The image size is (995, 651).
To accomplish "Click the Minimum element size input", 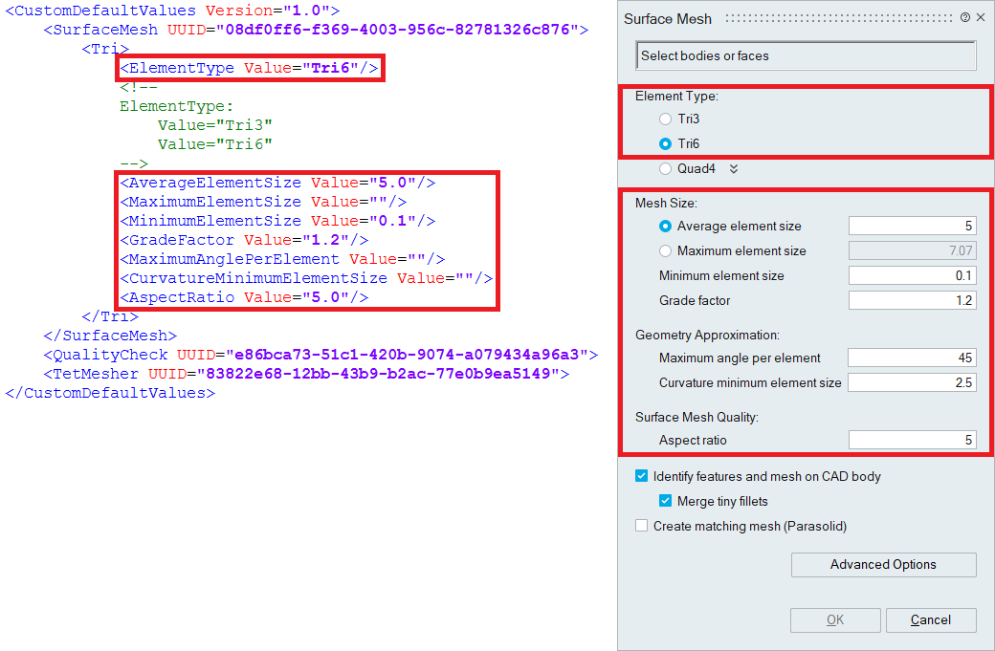I will click(x=912, y=276).
